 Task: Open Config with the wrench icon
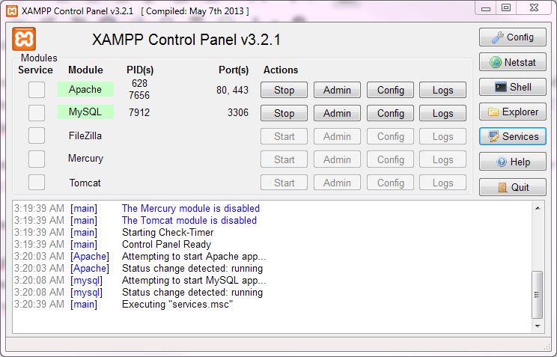512,37
